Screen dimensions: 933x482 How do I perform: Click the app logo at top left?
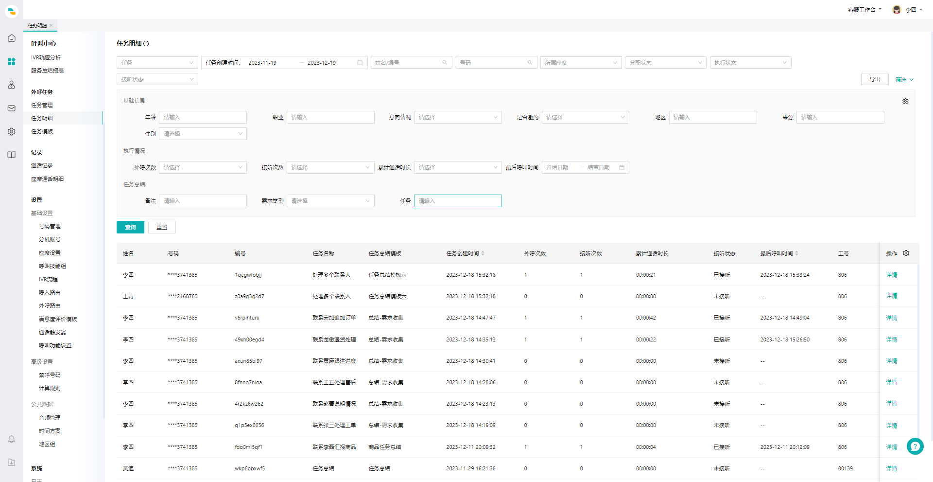pos(12,11)
